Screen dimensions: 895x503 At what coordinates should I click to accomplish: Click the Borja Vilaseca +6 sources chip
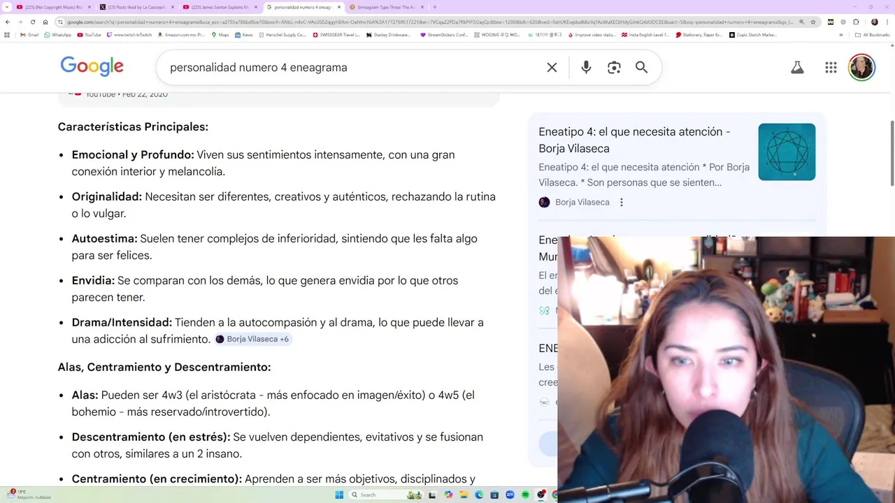(x=252, y=339)
